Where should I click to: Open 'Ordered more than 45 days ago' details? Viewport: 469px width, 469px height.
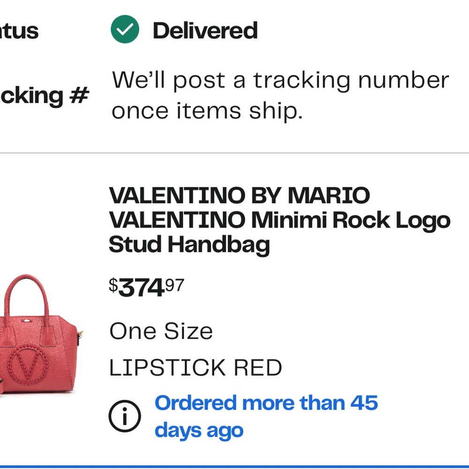(x=266, y=416)
